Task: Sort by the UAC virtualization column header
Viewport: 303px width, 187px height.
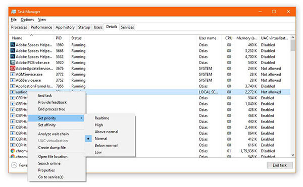Action: tap(275, 38)
